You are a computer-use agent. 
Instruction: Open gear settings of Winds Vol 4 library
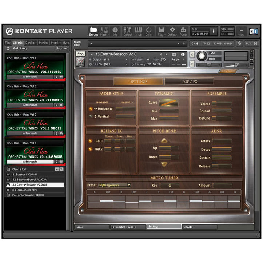tap(61, 162)
